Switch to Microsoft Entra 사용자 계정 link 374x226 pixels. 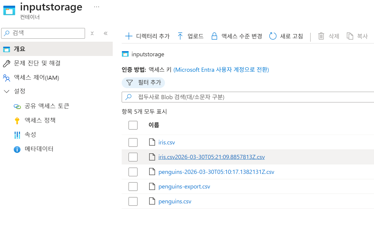click(x=221, y=70)
